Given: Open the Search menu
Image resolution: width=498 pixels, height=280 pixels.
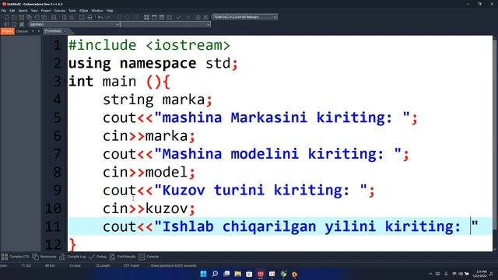Looking at the screenshot, I should click(x=23, y=10).
